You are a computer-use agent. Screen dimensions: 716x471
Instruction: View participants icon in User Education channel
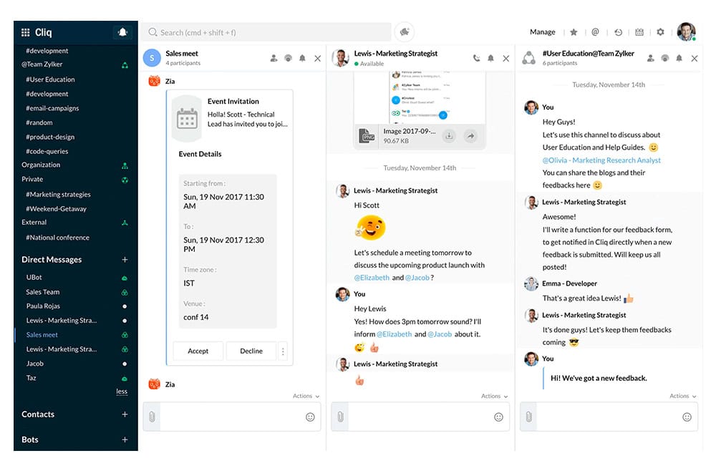(x=651, y=59)
